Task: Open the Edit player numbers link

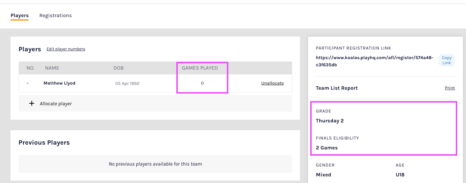Action: click(66, 49)
